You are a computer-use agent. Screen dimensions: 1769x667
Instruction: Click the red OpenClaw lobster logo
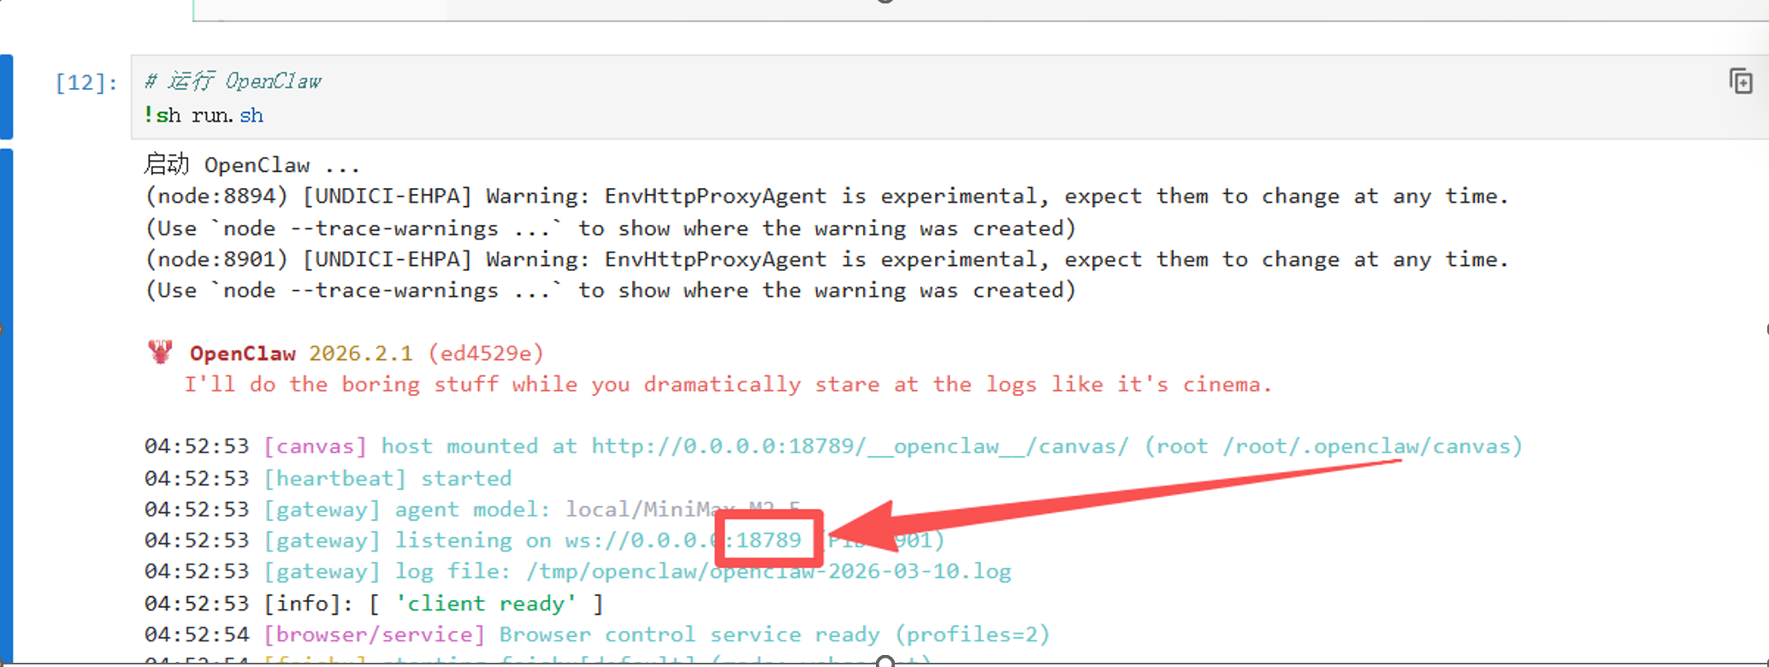point(160,352)
